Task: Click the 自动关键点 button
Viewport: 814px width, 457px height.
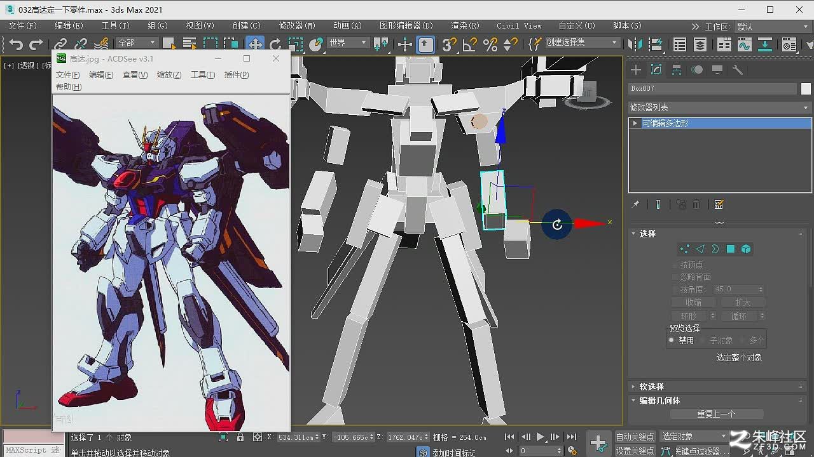Action: [635, 437]
